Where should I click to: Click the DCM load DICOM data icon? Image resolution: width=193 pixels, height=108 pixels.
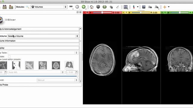pyautogui.click(x=5, y=7)
